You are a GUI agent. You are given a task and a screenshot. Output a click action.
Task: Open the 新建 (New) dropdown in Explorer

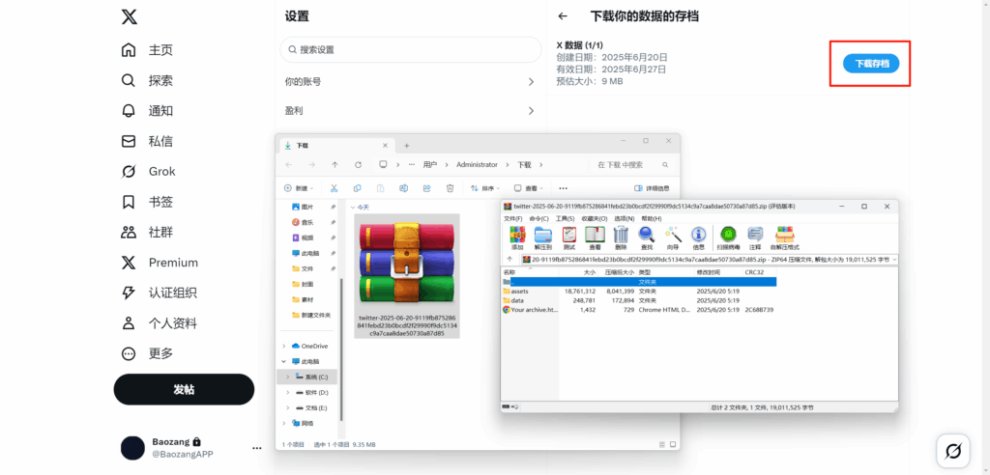(300, 188)
